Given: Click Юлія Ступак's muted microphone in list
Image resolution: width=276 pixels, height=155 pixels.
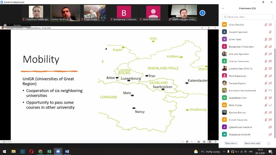Looking at the screenshot, I should click(x=266, y=105).
